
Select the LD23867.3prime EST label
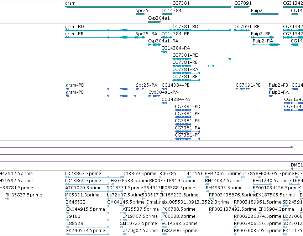point(83,174)
